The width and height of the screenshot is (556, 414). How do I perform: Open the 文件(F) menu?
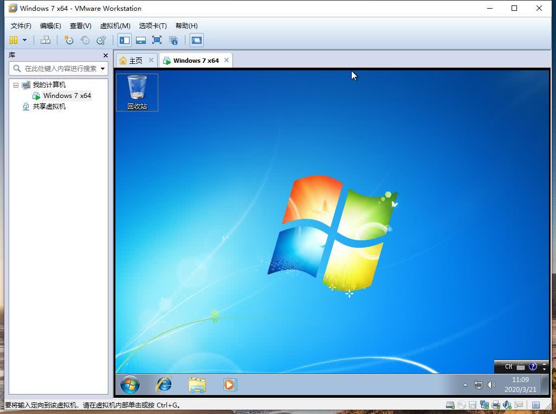[21, 26]
